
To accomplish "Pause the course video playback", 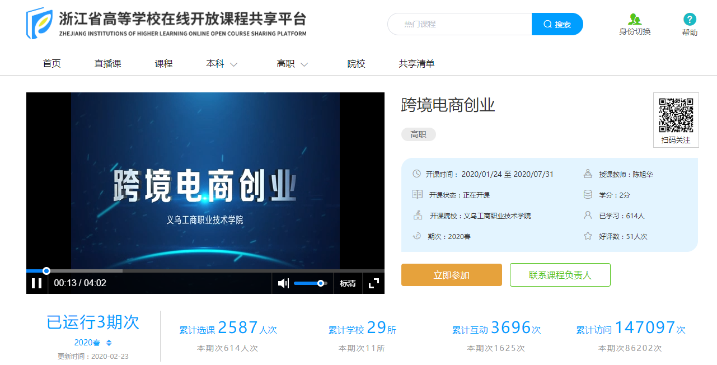I will click(x=37, y=283).
